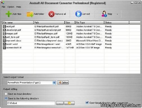Sort by Path column header
Image resolution: width=142 pixels, height=108 pixels.
pos(49,22)
